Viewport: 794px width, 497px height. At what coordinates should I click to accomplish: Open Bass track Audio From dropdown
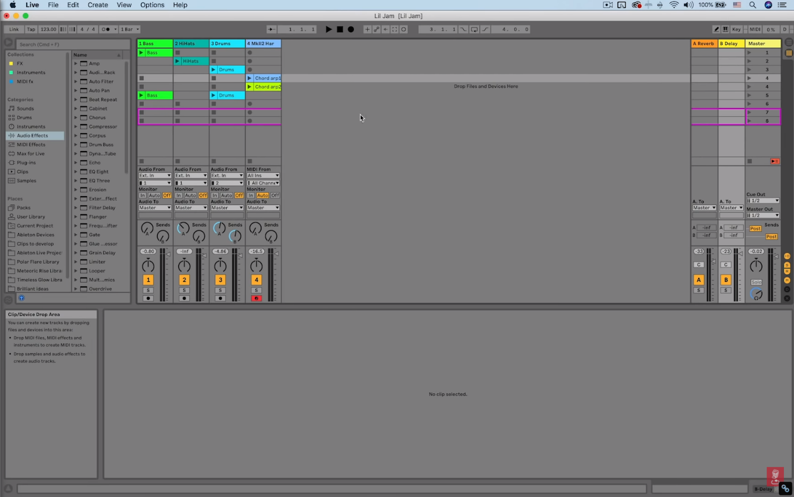(155, 176)
